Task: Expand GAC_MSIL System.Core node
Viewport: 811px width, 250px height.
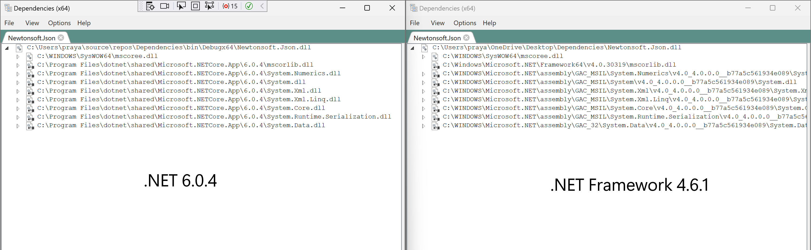Action: (x=423, y=109)
